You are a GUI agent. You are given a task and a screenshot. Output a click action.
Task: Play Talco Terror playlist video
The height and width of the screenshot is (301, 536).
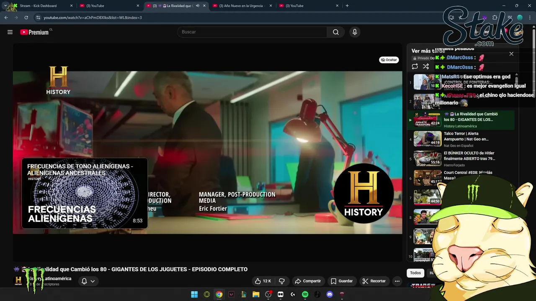tap(461, 139)
